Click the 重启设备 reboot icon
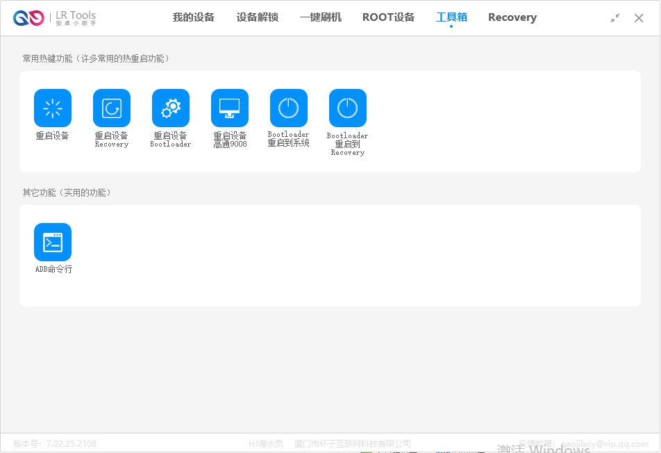Screen dimensions: 661x453 tap(53, 108)
